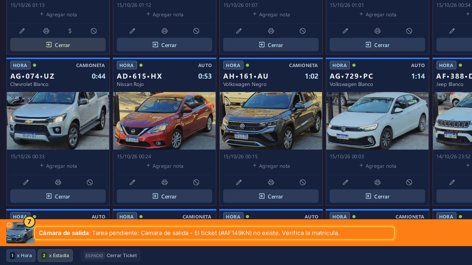Edit the ticket dated 15/10/26 01:07
472x265 pixels.
[239, 31]
